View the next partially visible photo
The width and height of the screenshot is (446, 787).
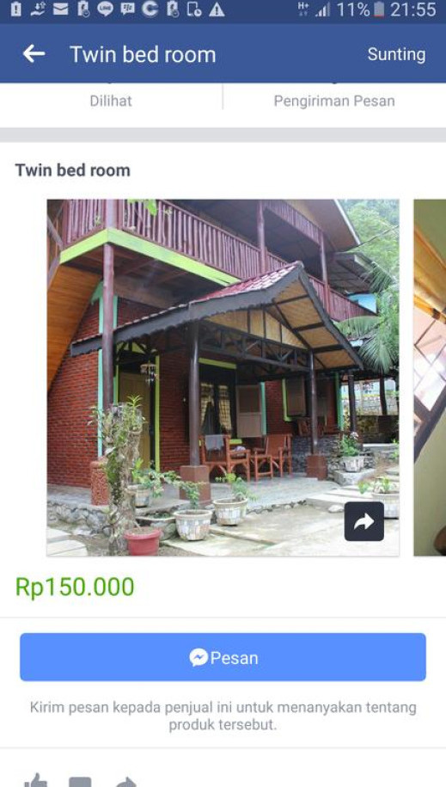pos(430,378)
